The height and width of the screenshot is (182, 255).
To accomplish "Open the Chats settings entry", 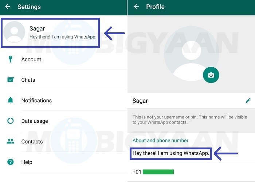I will click(63, 80).
